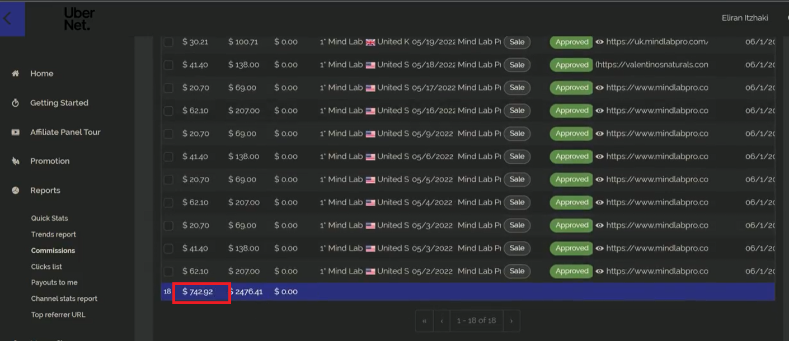Click the eye icon in the 05/17/2022 row
Screen dimensions: 789x341
point(599,88)
